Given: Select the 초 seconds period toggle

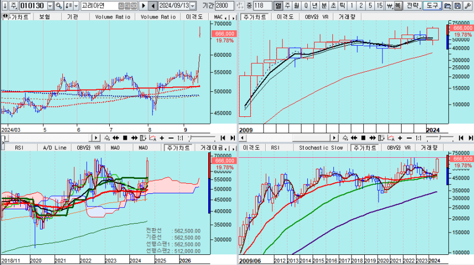Looking at the screenshot, I should tap(333, 5).
